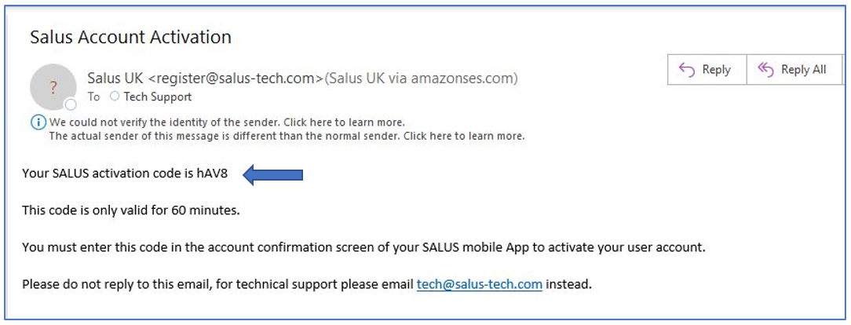Open the sender avatar with question mark
Viewport: 851px width, 325px height.
53,87
